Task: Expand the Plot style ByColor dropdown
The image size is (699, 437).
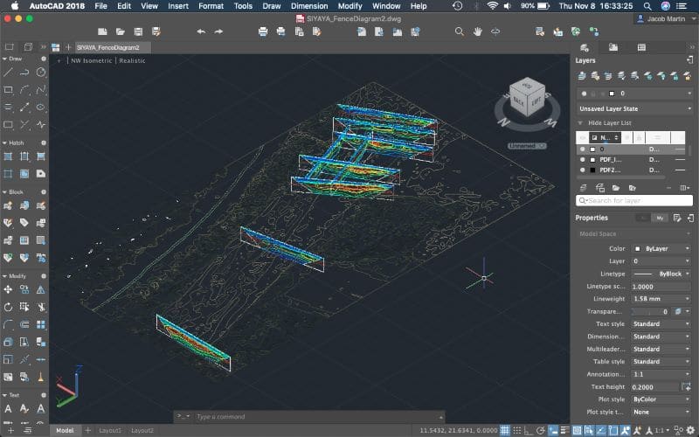Action: tap(661, 399)
